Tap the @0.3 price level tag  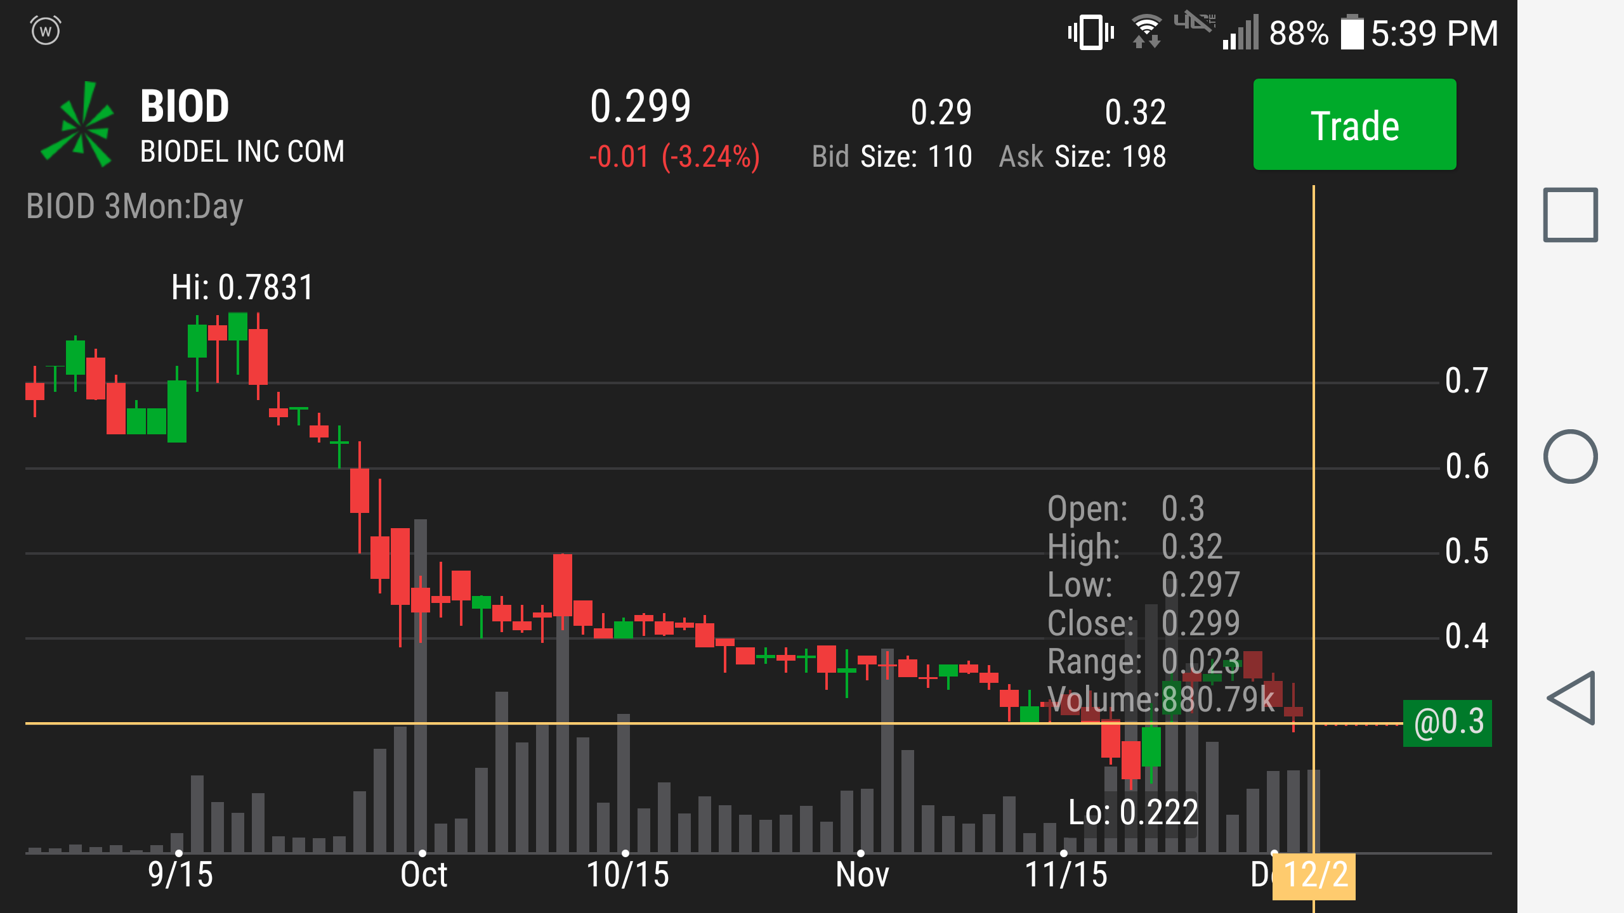coord(1448,723)
